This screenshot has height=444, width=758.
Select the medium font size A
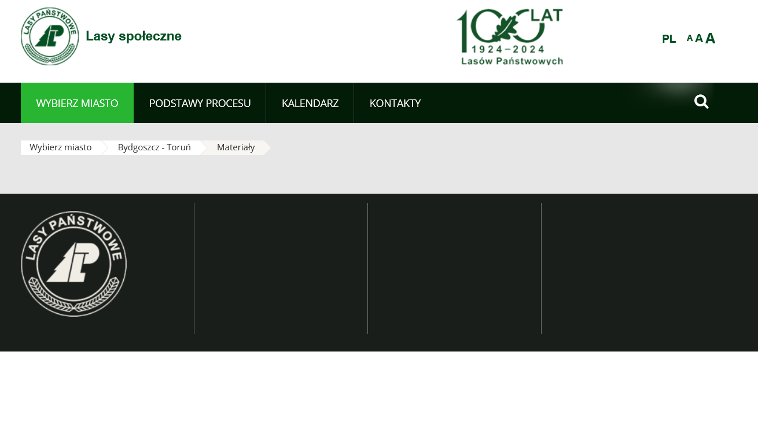coord(699,39)
